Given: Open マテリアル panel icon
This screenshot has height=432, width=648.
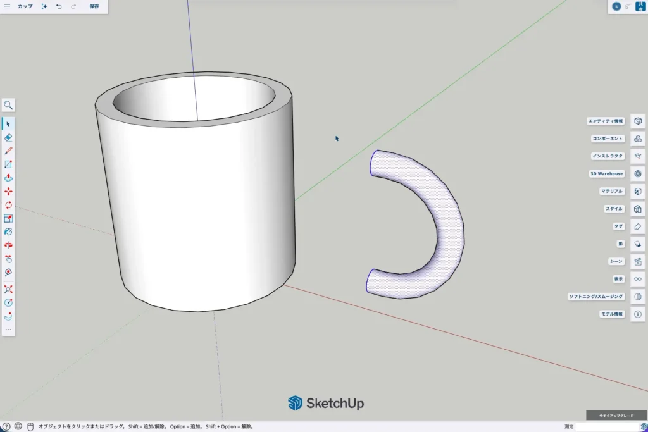Looking at the screenshot, I should [638, 191].
